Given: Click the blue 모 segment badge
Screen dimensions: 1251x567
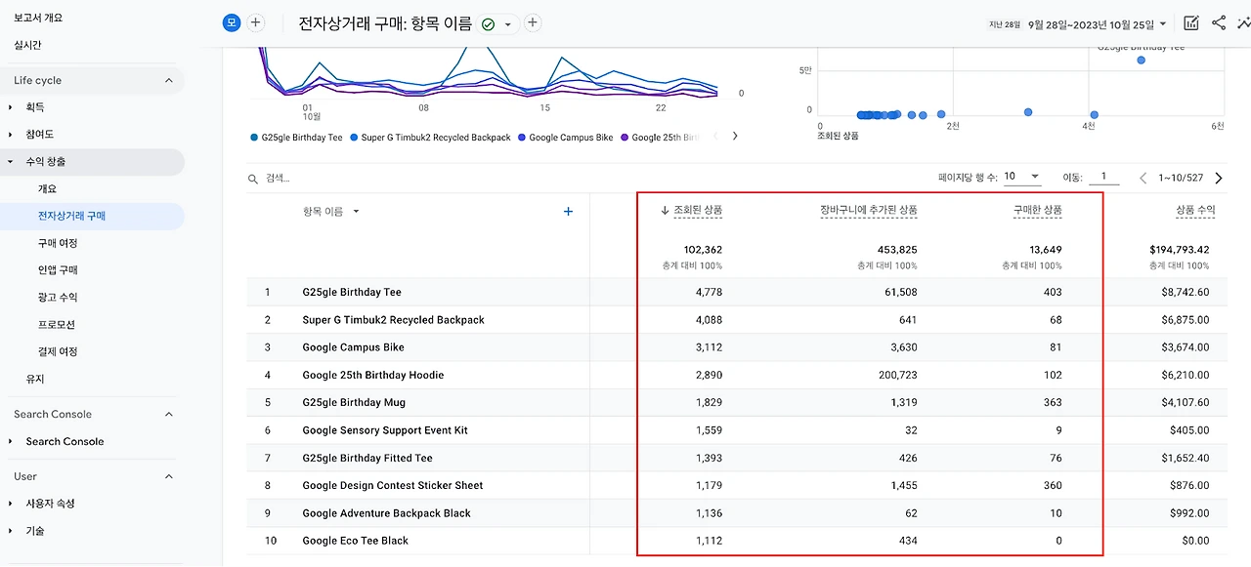Looking at the screenshot, I should (x=232, y=22).
